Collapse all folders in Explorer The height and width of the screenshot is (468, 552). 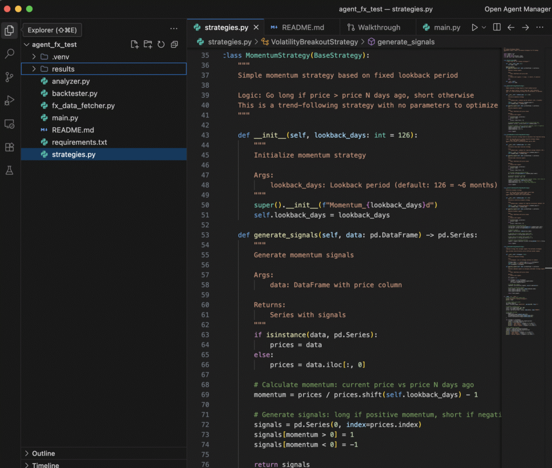click(174, 44)
